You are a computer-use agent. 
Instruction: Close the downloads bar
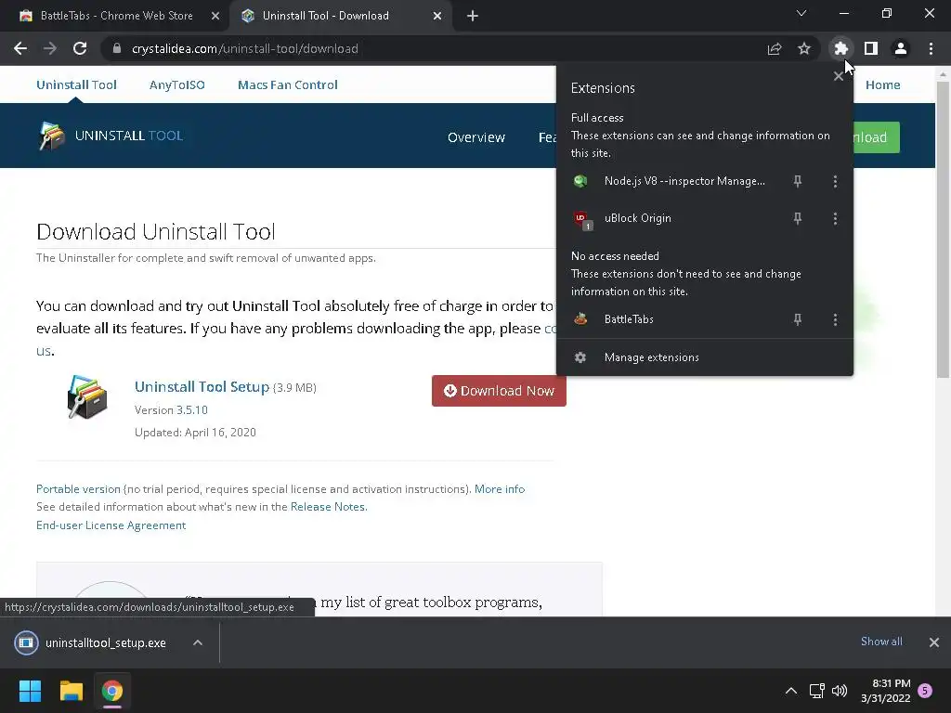934,642
